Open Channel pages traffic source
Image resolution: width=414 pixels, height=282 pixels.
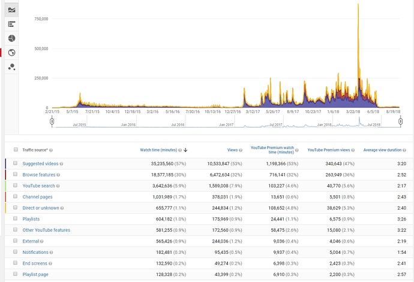(37, 197)
